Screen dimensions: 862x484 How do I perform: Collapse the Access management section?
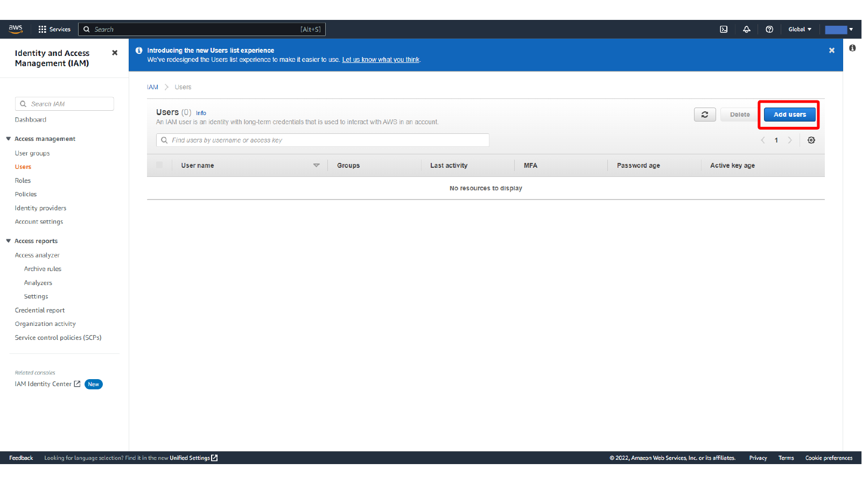click(9, 139)
